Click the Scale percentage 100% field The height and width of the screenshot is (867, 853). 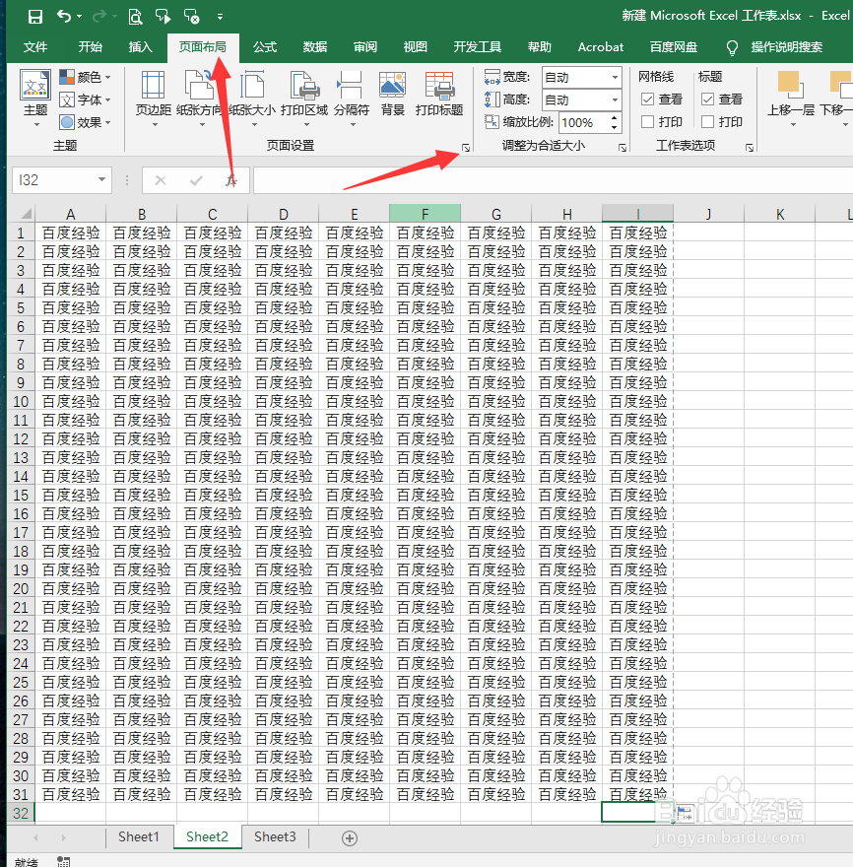[583, 123]
